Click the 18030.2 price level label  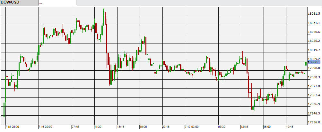(314, 41)
